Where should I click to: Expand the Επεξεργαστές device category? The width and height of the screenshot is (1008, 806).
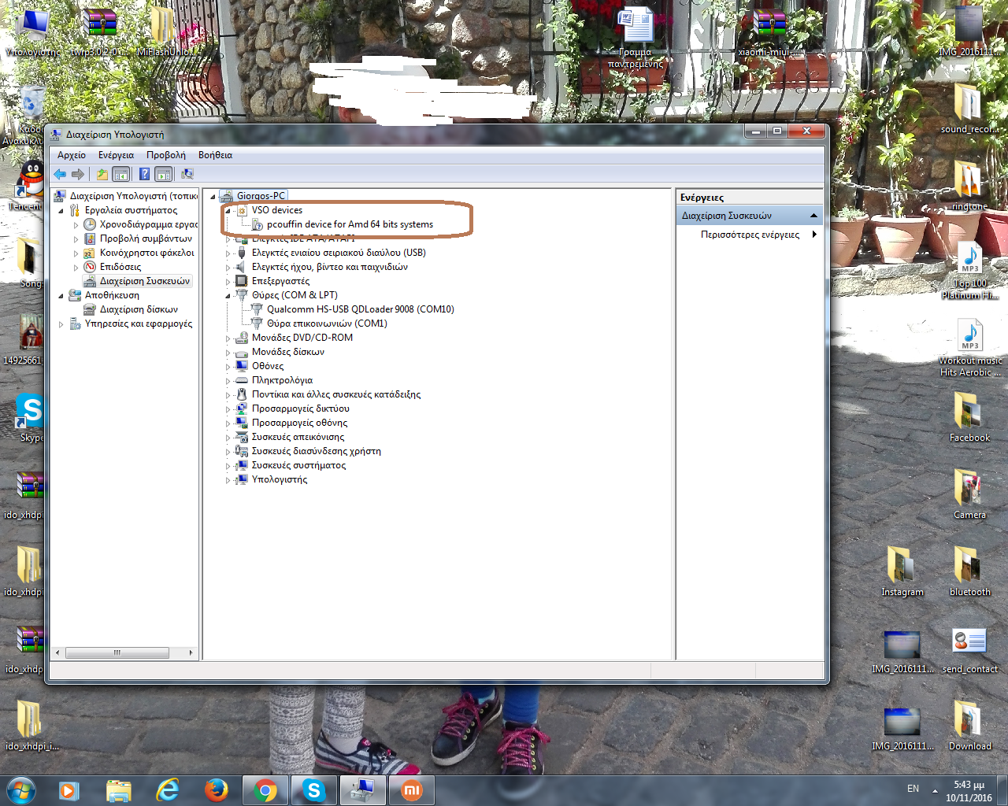click(228, 282)
